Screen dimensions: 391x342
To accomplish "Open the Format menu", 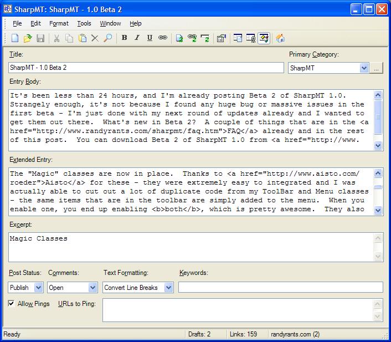I will tap(59, 23).
